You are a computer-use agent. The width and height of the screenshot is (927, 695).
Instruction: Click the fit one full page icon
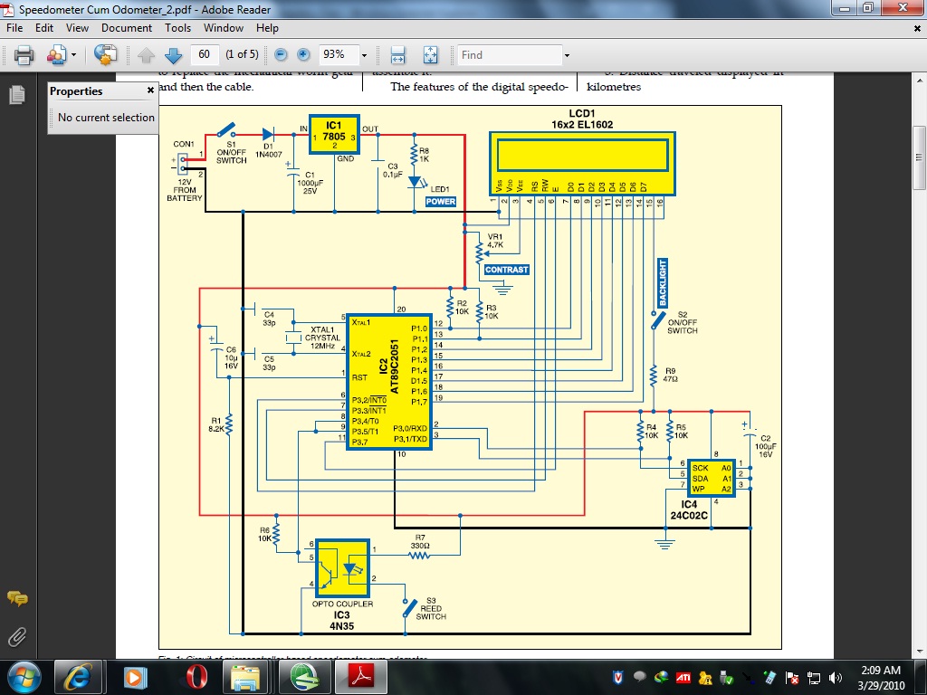(x=430, y=55)
